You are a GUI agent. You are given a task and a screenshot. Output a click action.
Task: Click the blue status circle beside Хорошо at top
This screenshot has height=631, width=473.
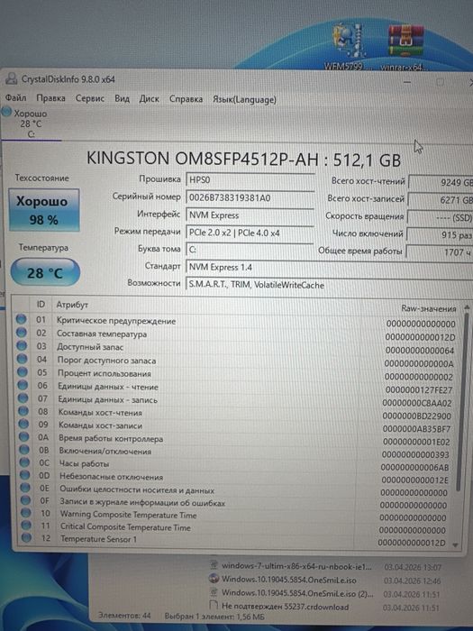point(7,112)
